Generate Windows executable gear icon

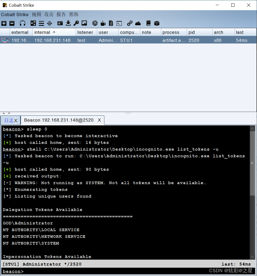pyautogui.click(x=95, y=23)
